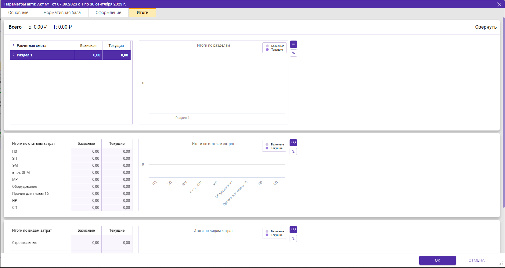Switch cost items chart to percent mode
Screen dimensions: 505x268
[293, 152]
